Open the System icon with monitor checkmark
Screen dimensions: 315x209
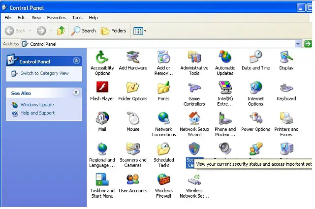point(286,149)
